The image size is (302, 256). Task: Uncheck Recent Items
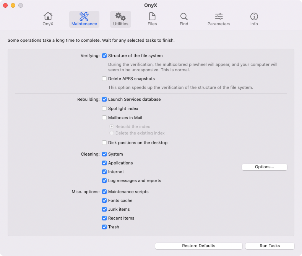click(x=104, y=218)
